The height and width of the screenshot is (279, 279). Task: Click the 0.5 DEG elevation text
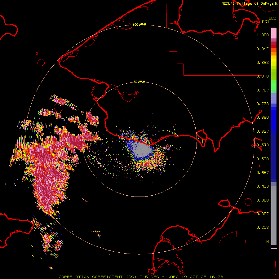149,277
